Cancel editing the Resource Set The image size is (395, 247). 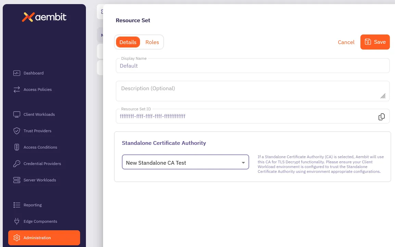(346, 42)
